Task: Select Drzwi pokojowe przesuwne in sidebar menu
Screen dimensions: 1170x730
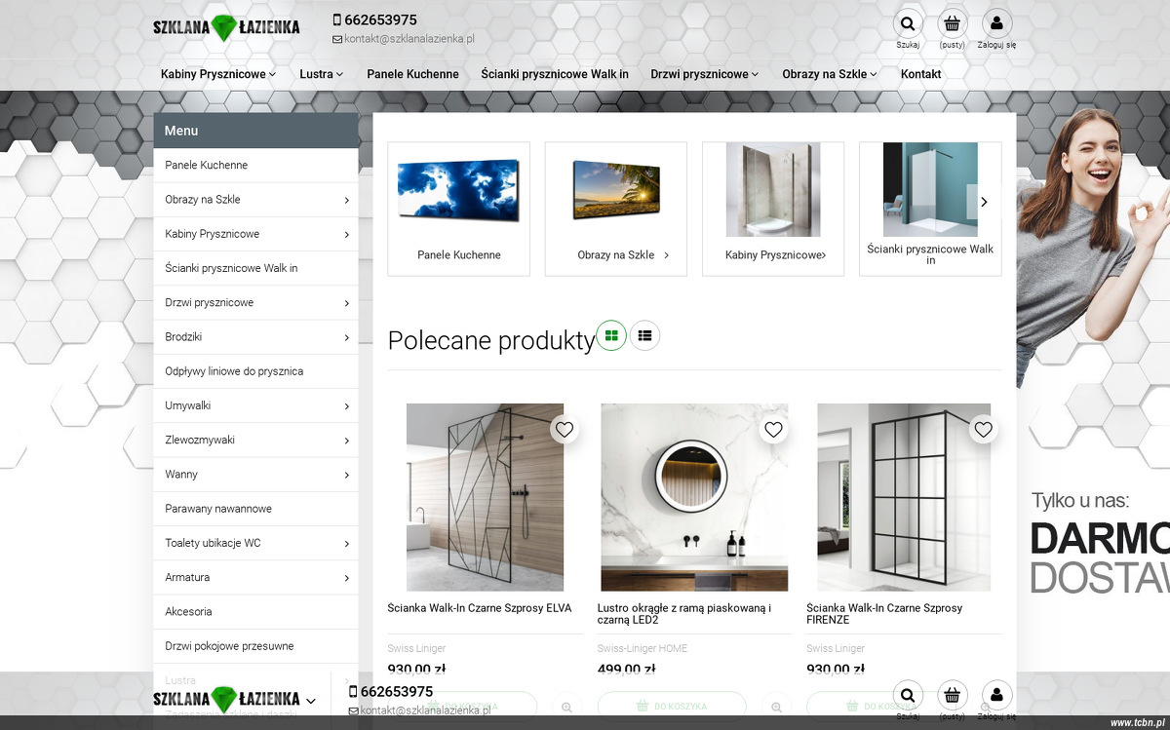Action: [255, 646]
